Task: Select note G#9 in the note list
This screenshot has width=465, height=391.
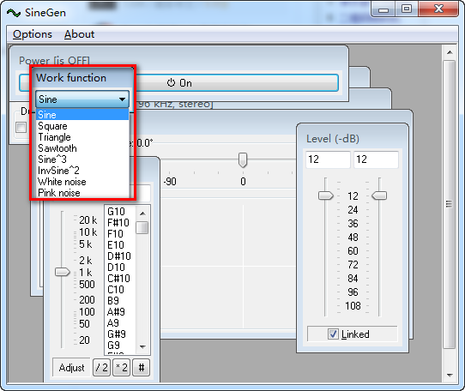Action: 120,334
